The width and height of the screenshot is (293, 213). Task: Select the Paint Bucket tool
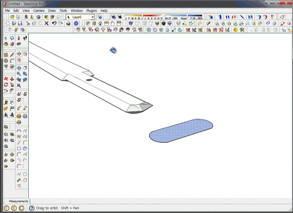(6, 44)
